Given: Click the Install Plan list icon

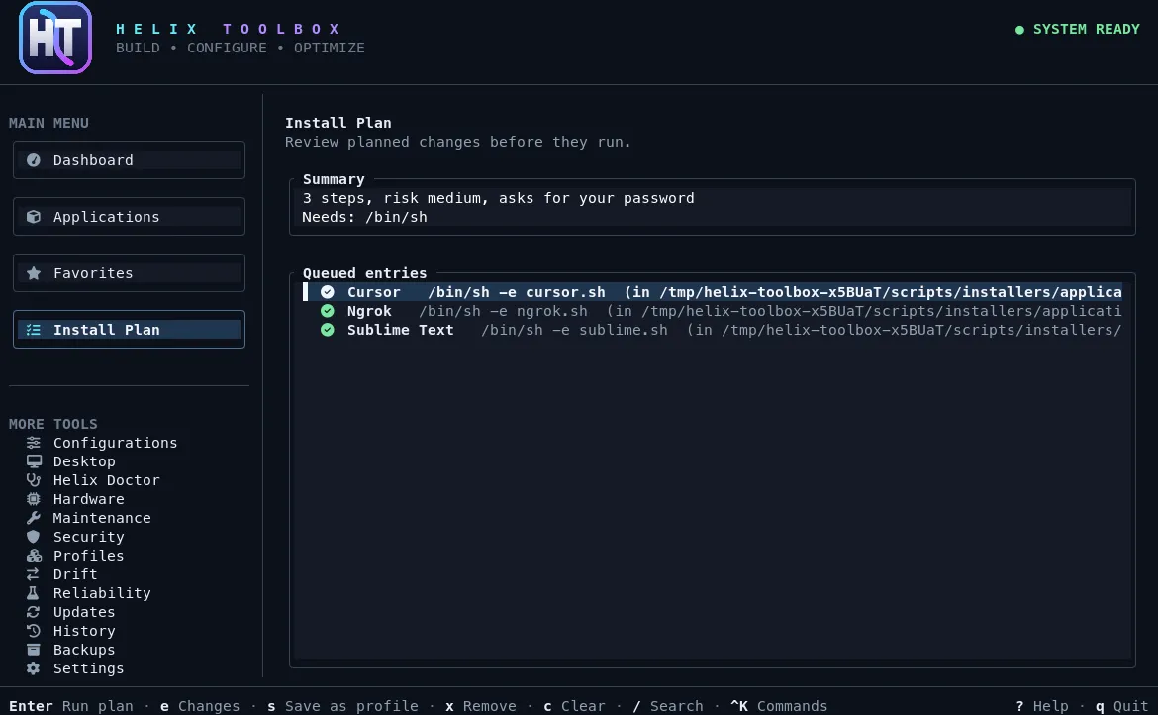Looking at the screenshot, I should [34, 330].
